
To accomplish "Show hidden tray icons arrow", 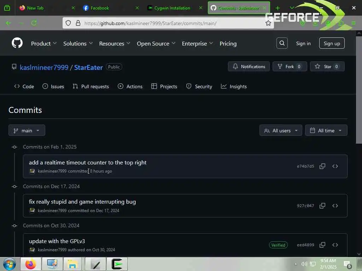I will (x=296, y=264).
